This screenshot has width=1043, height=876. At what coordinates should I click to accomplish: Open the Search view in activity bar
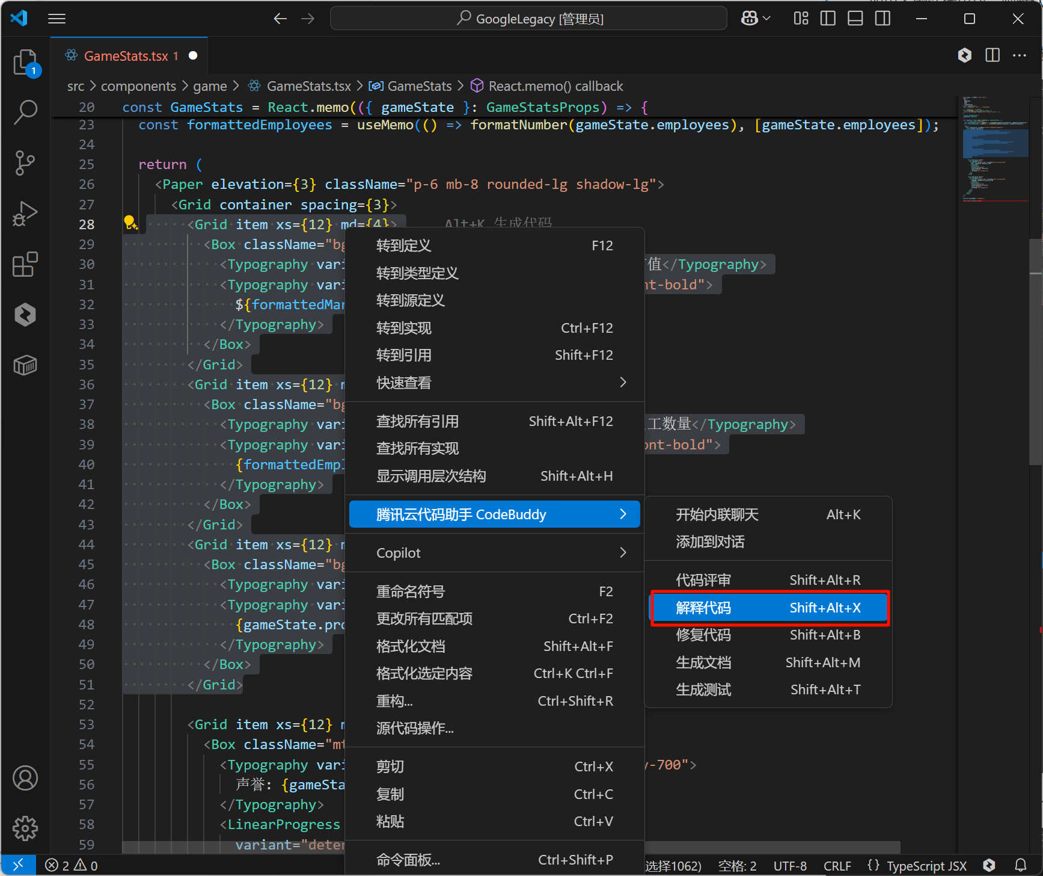25,112
